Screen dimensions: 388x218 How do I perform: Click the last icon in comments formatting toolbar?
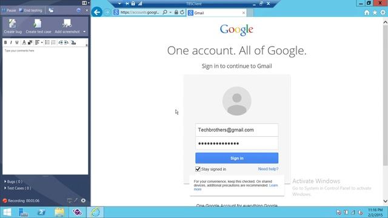pos(73,42)
